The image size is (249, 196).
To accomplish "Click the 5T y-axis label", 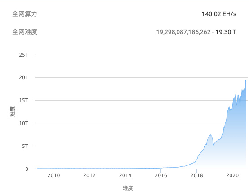I will click(25, 146).
